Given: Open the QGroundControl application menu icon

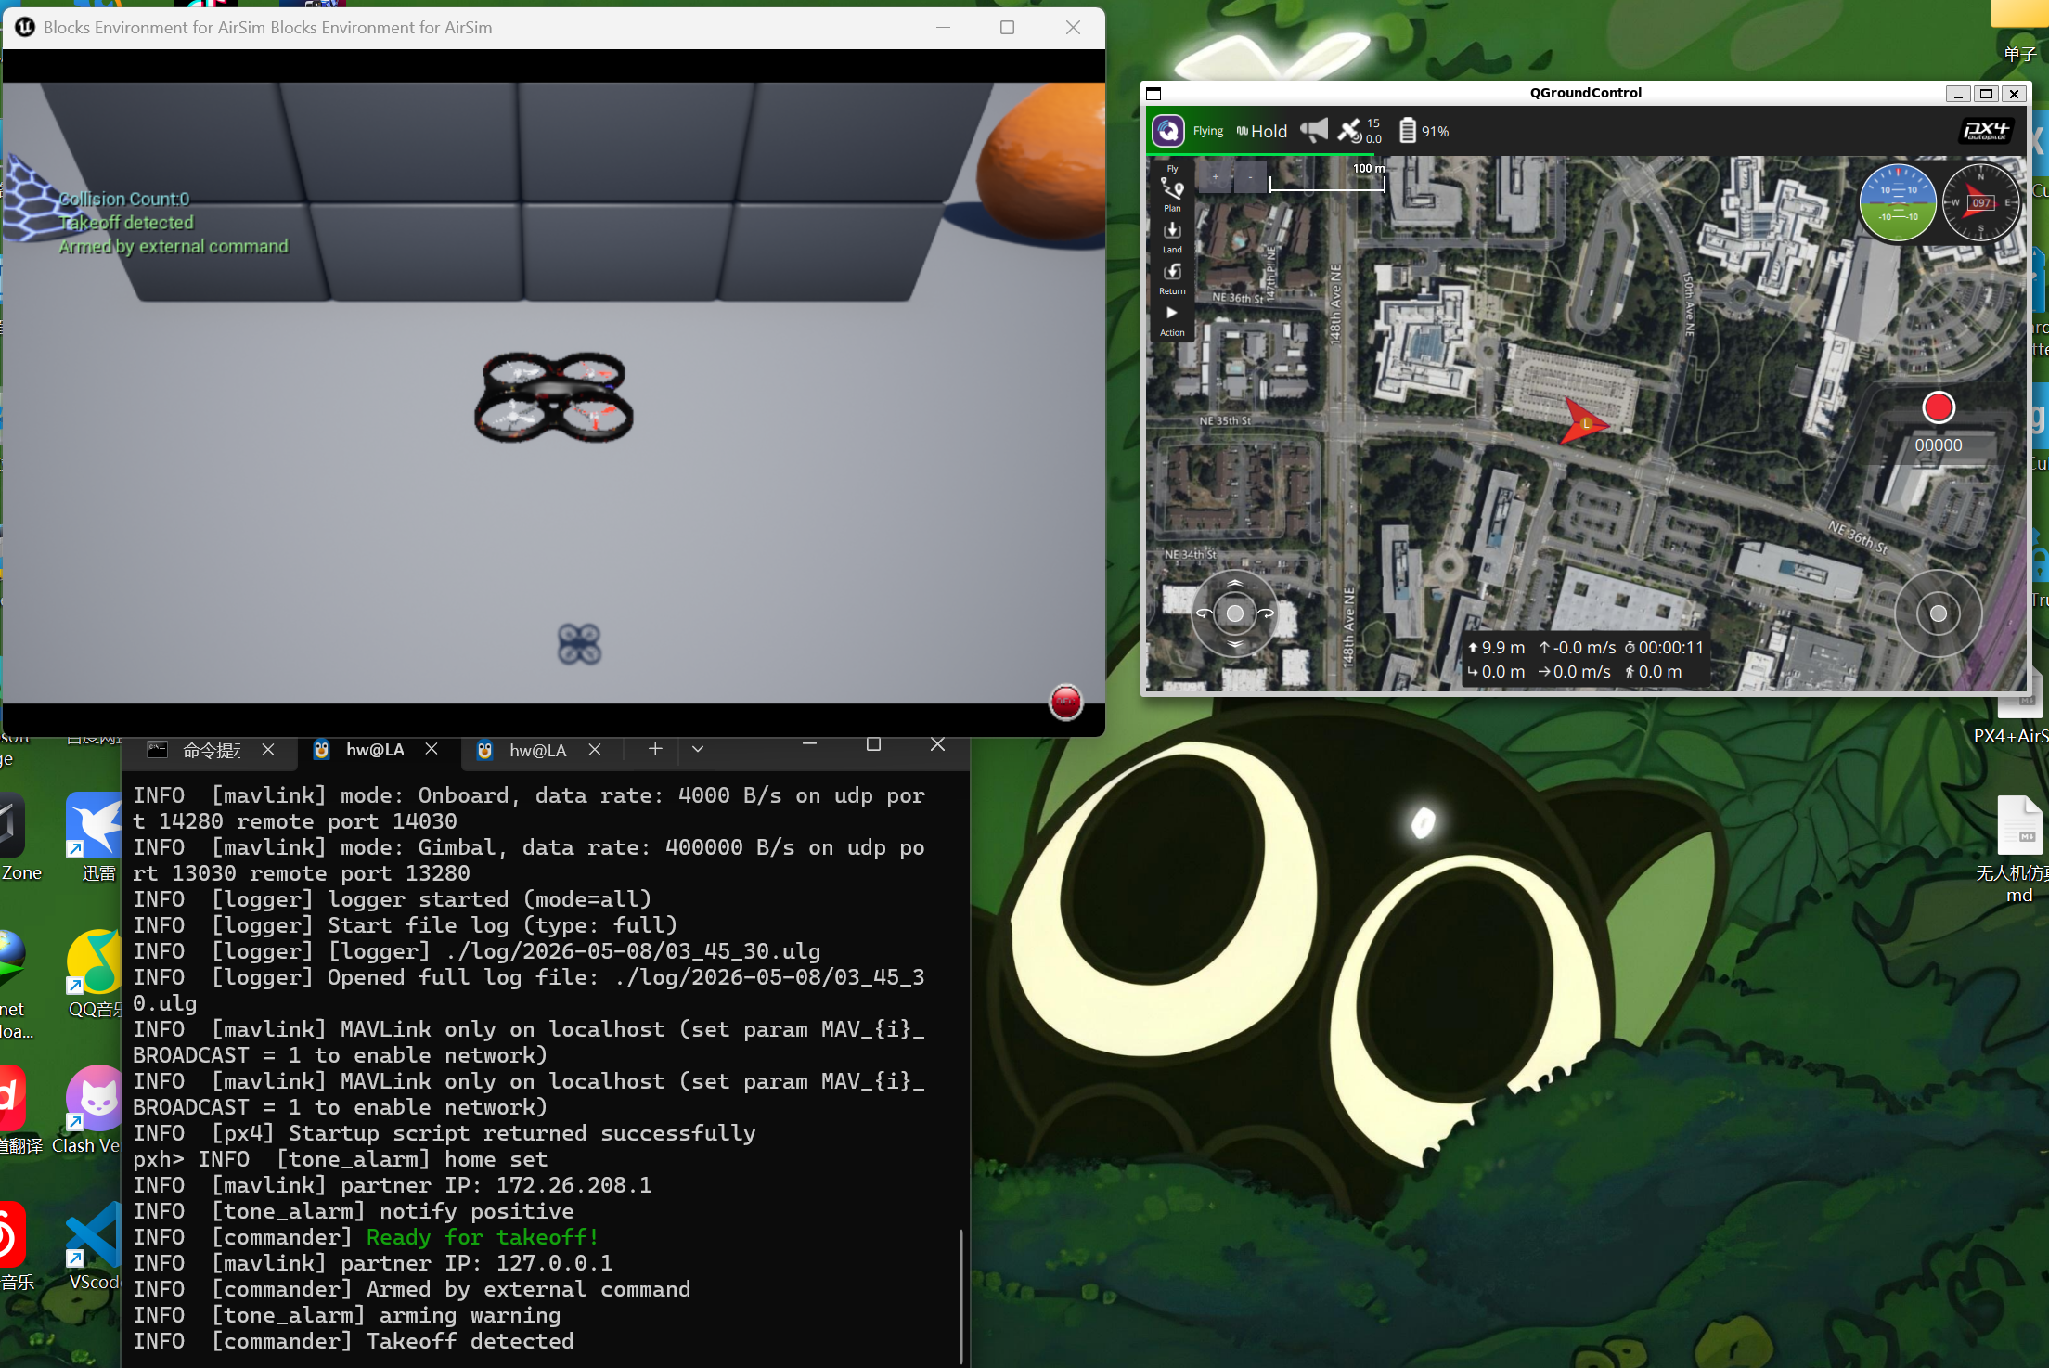Looking at the screenshot, I should click(x=1168, y=131).
